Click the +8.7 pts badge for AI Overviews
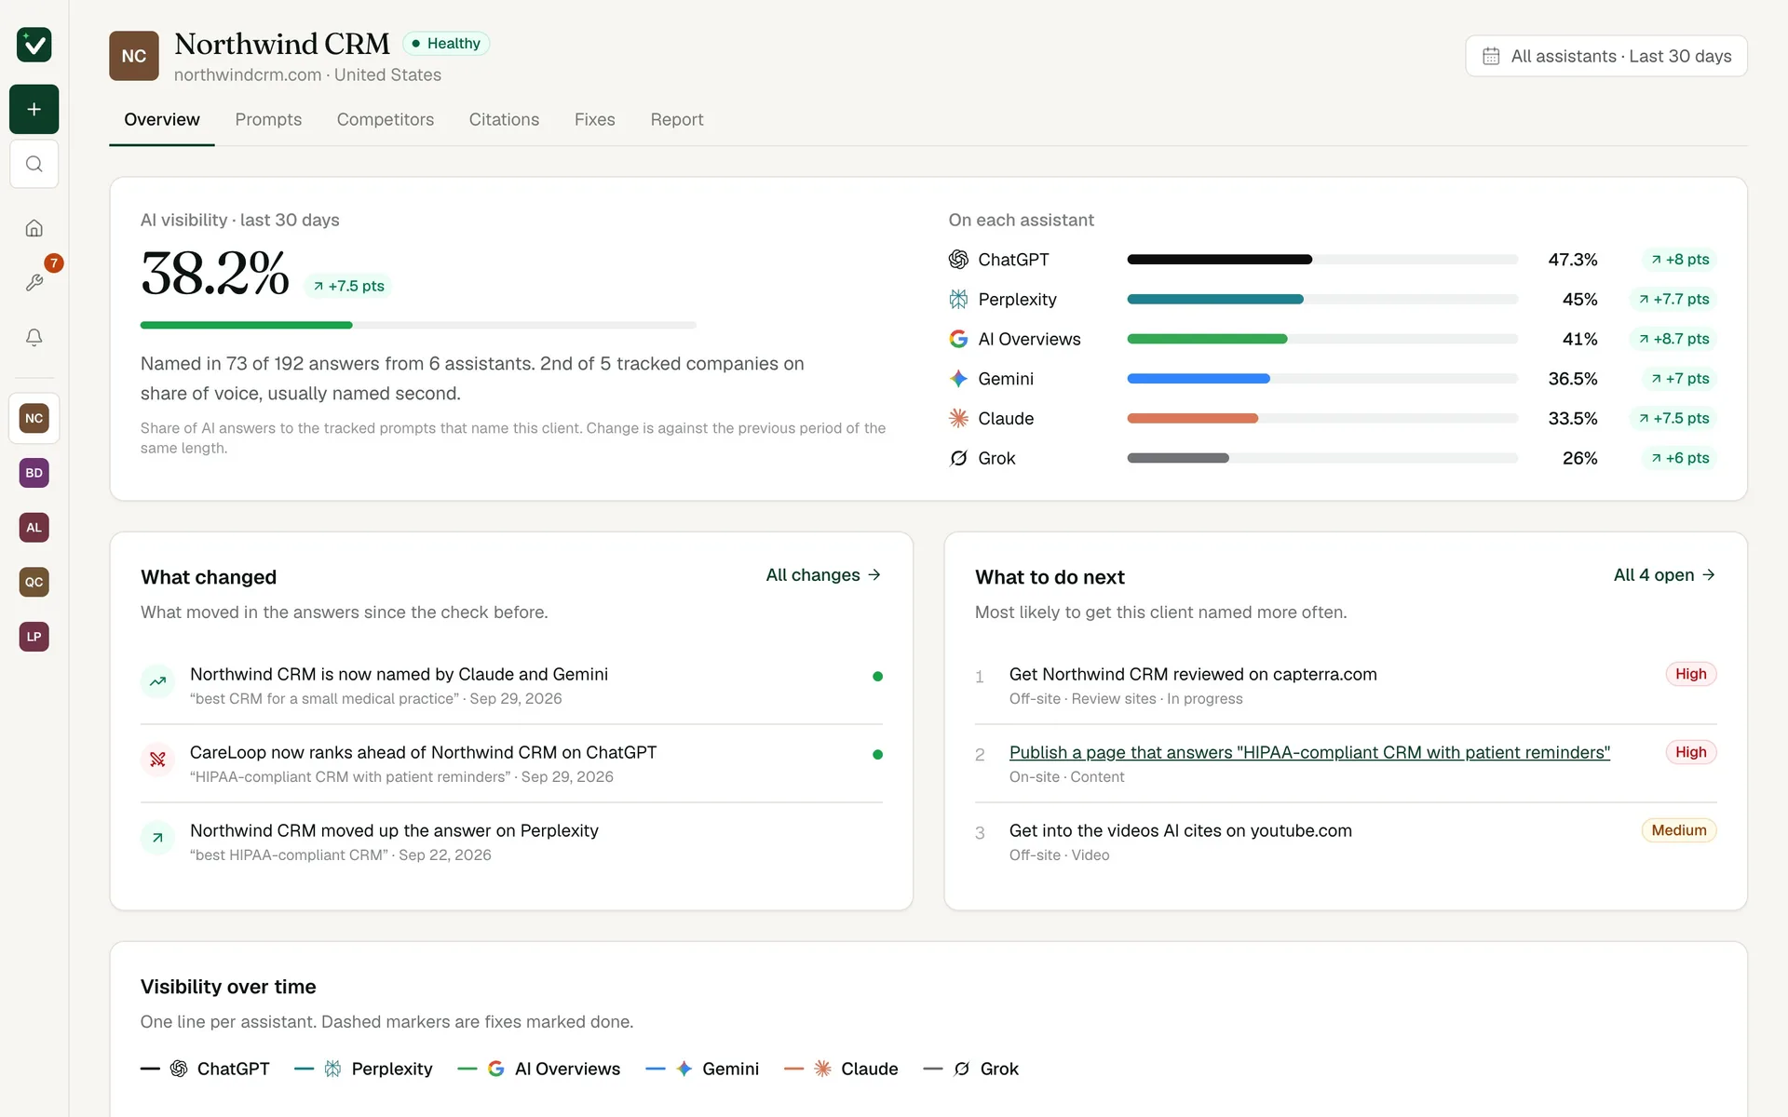Screen dimensions: 1788x1117 pos(1674,339)
